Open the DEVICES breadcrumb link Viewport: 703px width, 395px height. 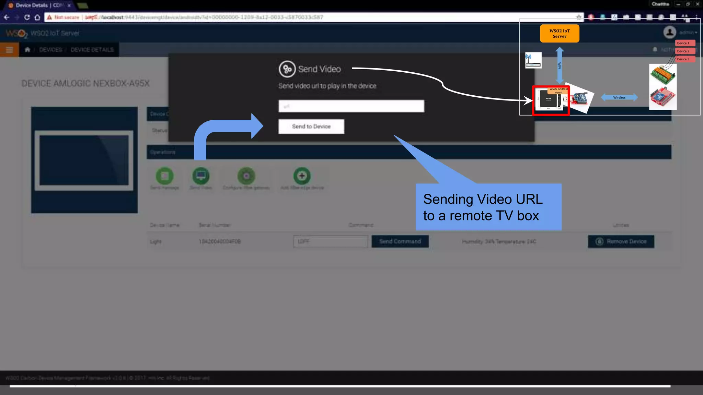tap(51, 50)
